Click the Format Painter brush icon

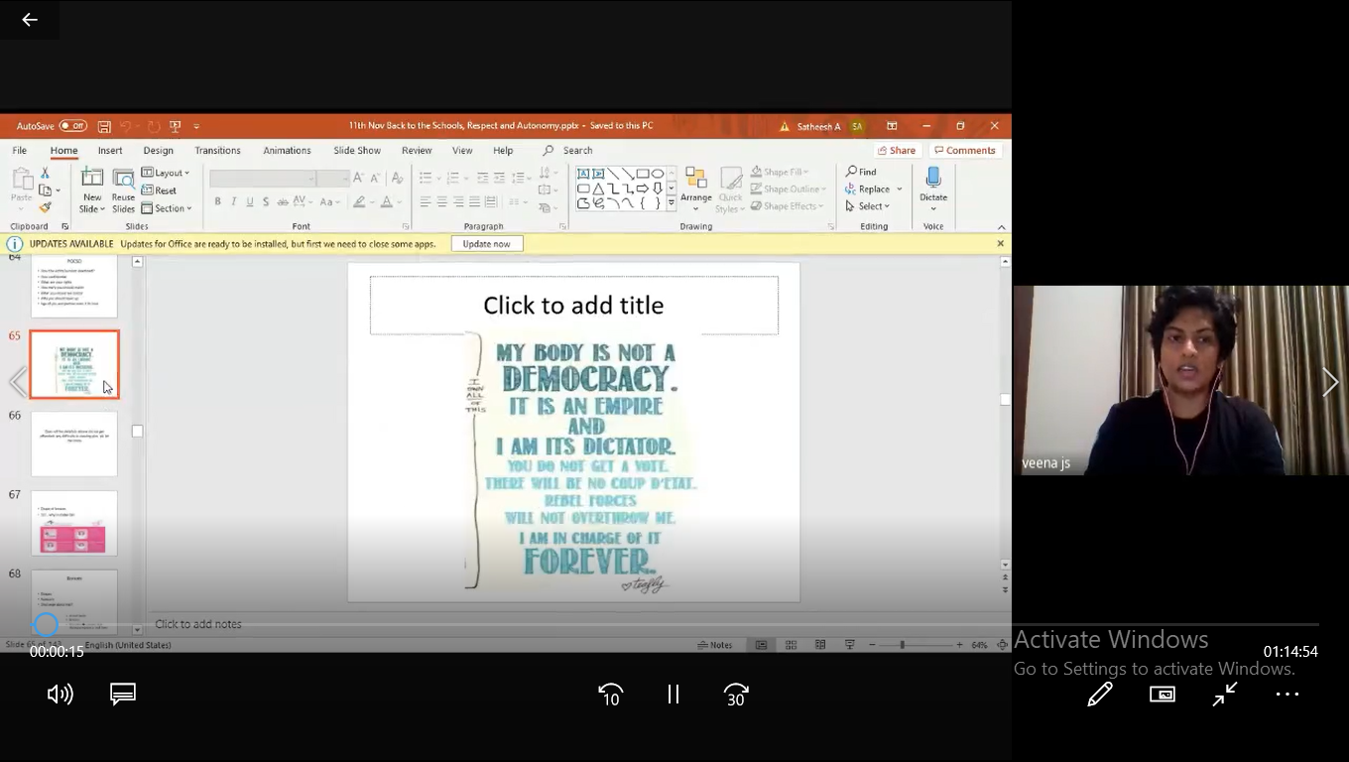(45, 207)
